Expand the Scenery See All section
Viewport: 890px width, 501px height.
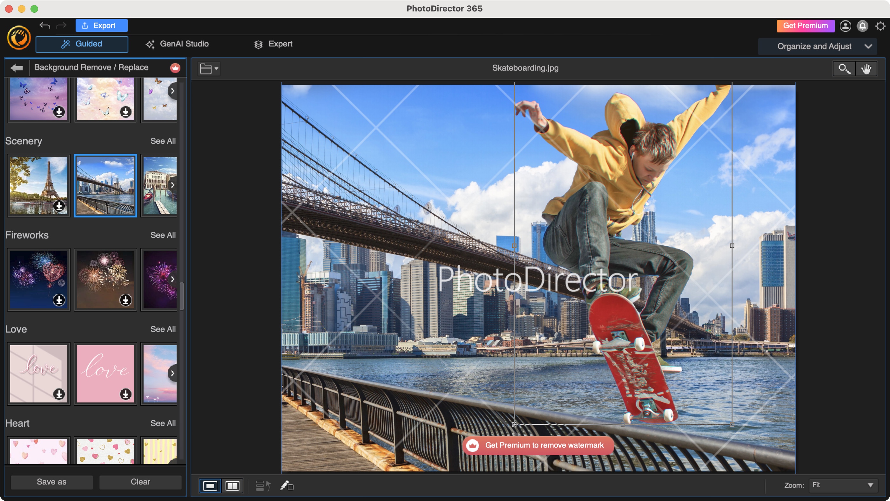click(x=163, y=141)
